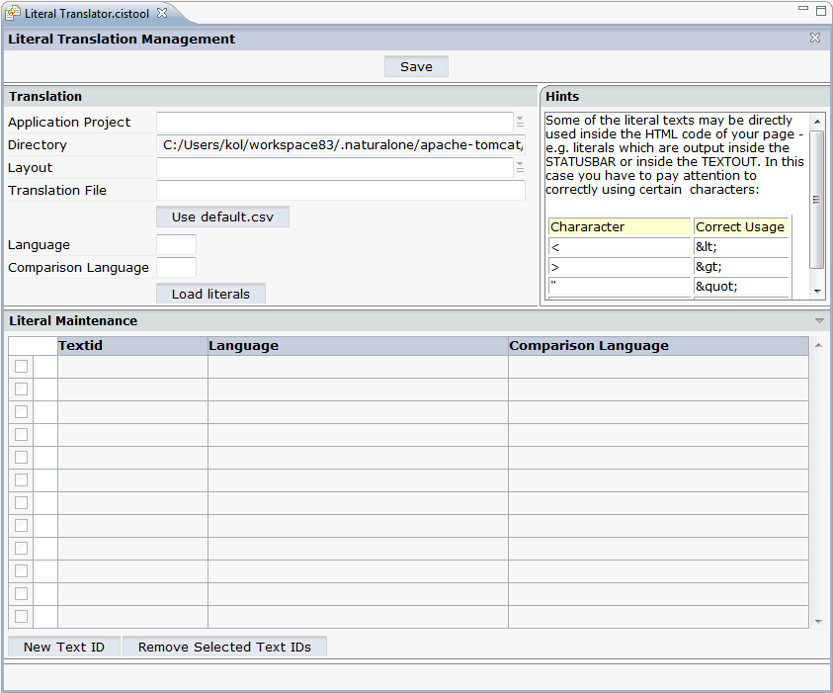The width and height of the screenshot is (833, 693).
Task: Close the Literal Translation Management page
Action: tap(815, 39)
